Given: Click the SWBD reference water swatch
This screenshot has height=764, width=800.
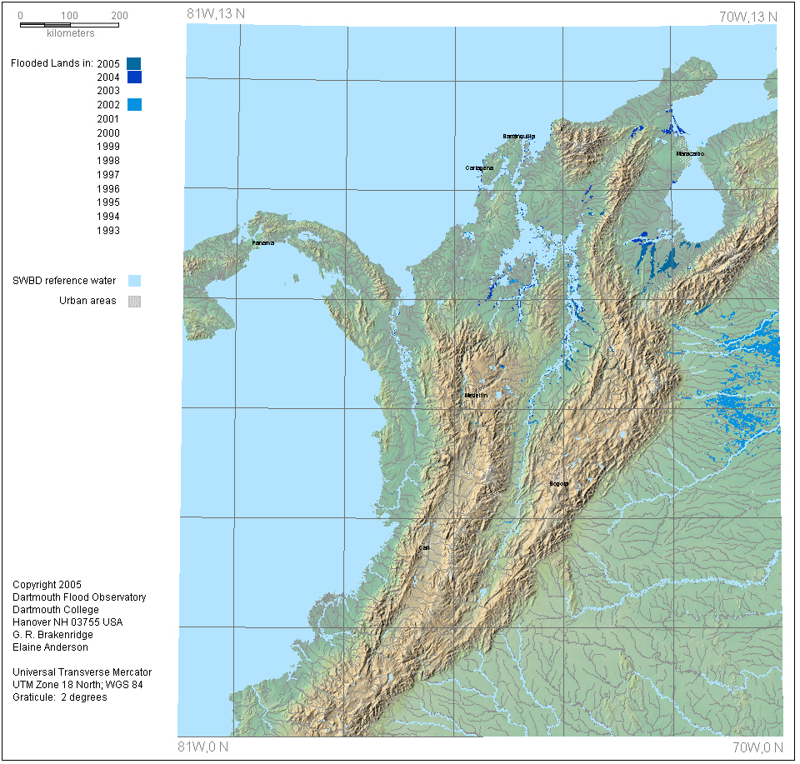Looking at the screenshot, I should [x=134, y=281].
